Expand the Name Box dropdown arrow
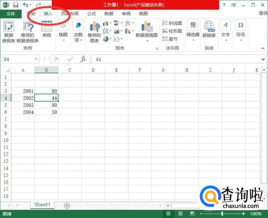The height and width of the screenshot is (218, 268). (36, 59)
